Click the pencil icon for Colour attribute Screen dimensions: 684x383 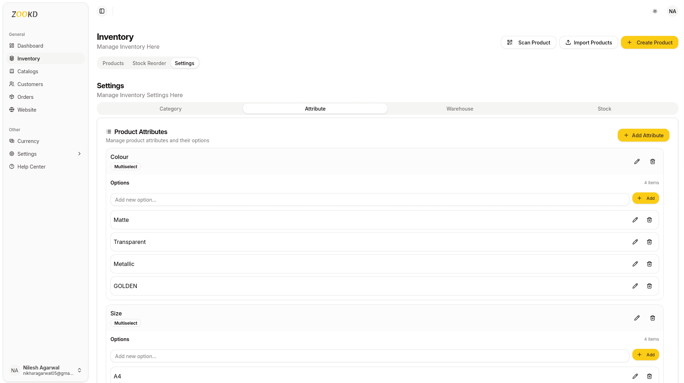(637, 161)
